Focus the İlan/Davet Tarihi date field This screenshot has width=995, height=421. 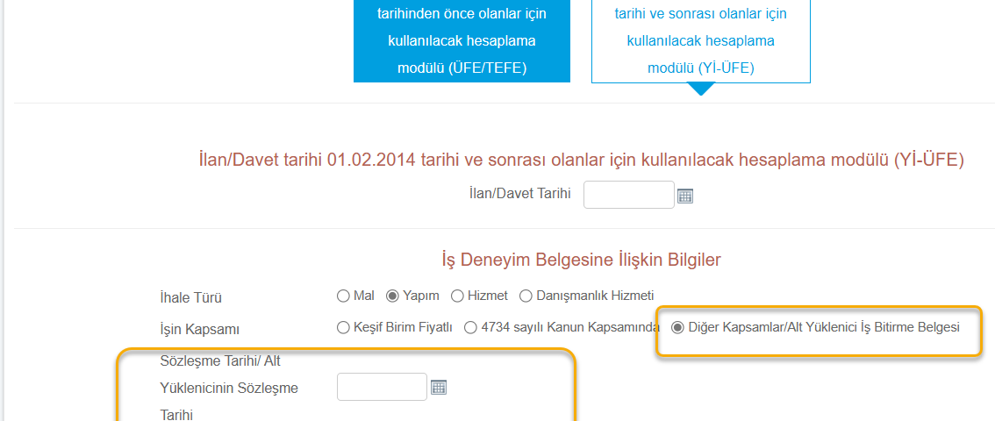629,195
